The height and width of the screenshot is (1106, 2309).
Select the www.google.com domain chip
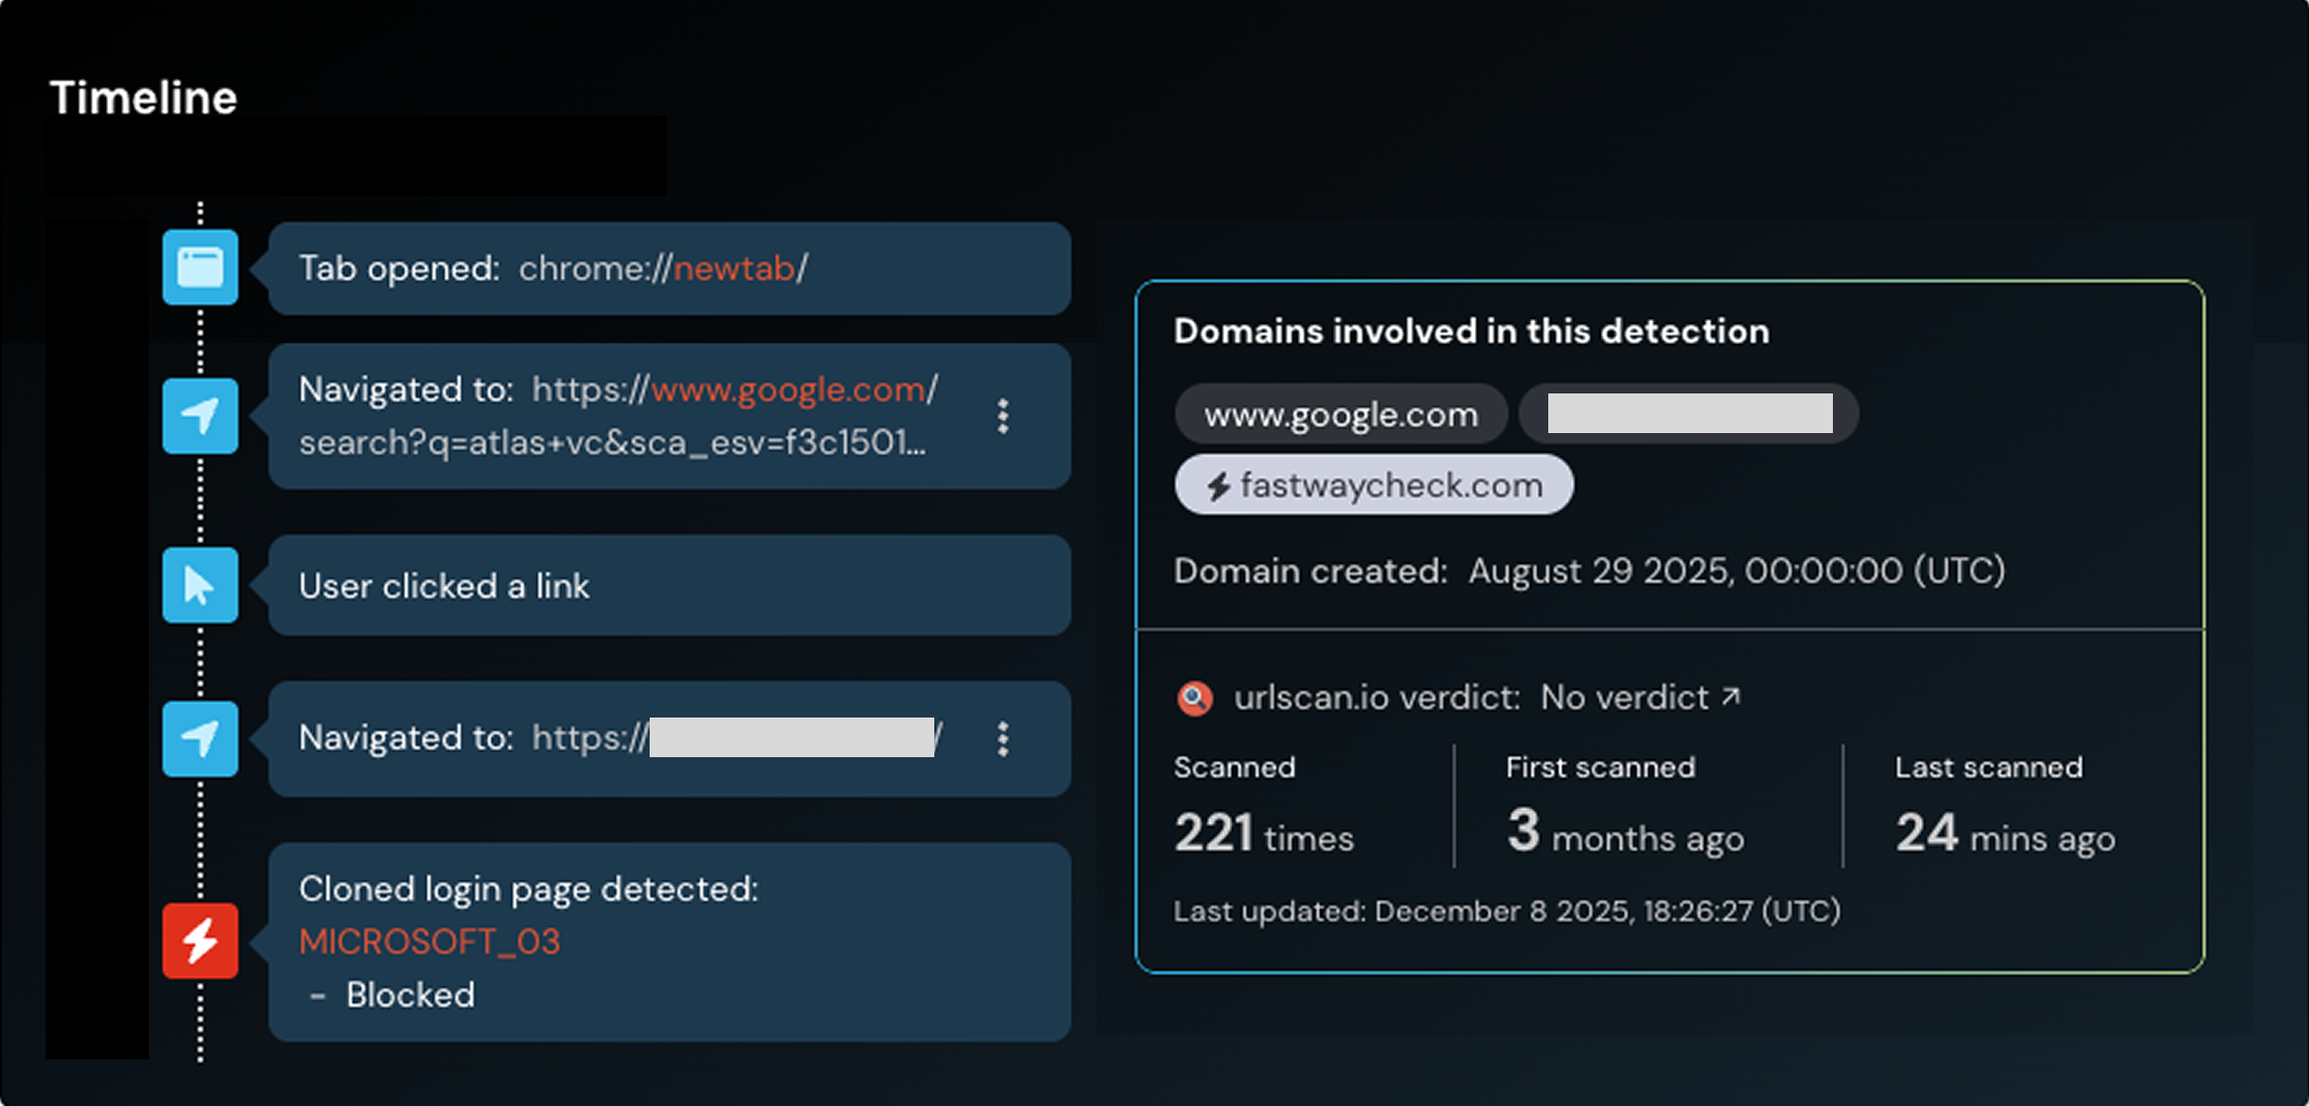1340,413
